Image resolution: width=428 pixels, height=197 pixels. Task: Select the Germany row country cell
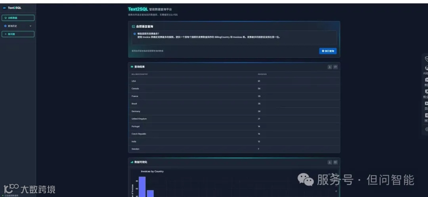click(136, 111)
